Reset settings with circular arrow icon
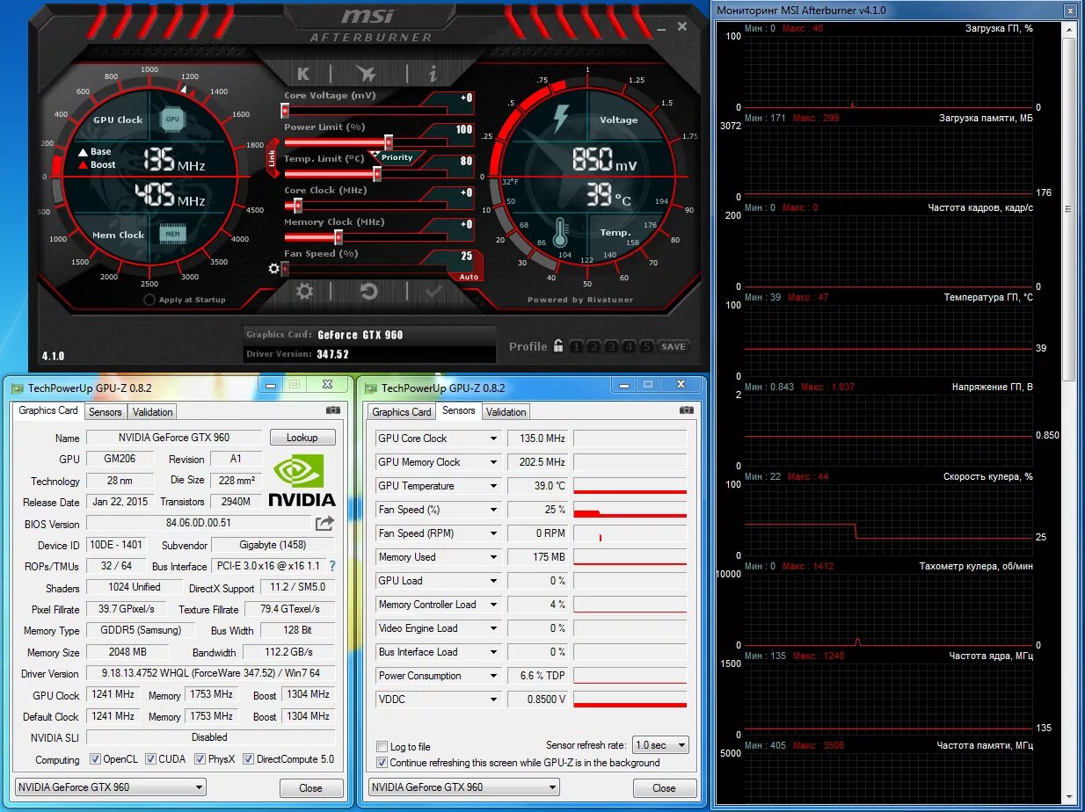Image resolution: width=1085 pixels, height=812 pixels. pyautogui.click(x=369, y=292)
